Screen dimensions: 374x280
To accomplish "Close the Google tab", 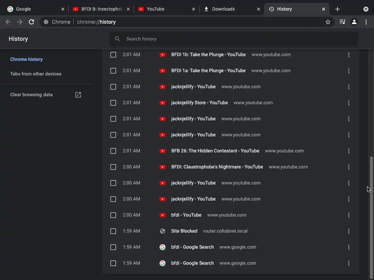I will point(63,9).
